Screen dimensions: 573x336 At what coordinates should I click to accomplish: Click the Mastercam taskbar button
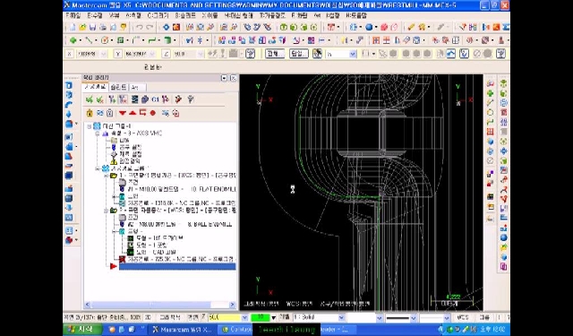(x=182, y=330)
